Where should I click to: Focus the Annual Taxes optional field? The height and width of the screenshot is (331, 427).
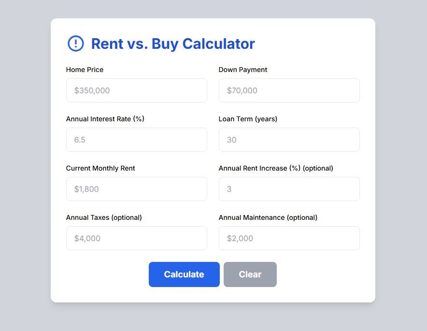pos(136,238)
